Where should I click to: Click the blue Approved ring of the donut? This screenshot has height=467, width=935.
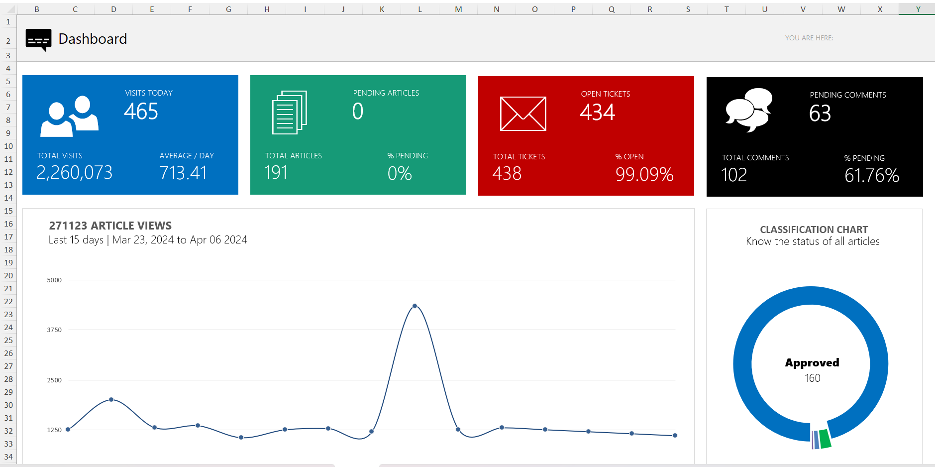tap(811, 295)
